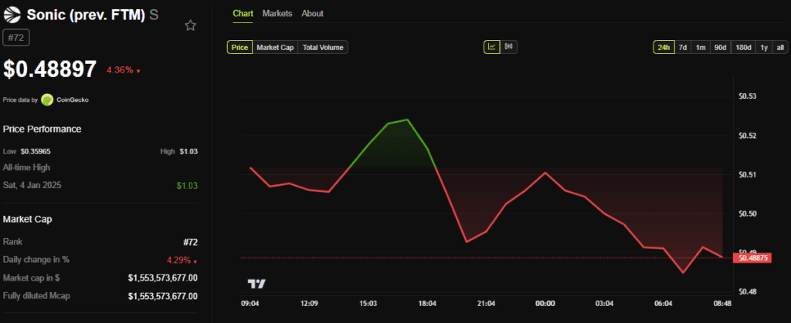Image resolution: width=791 pixels, height=323 pixels.
Task: Click the $0.52 price axis label
Action: coord(748,136)
